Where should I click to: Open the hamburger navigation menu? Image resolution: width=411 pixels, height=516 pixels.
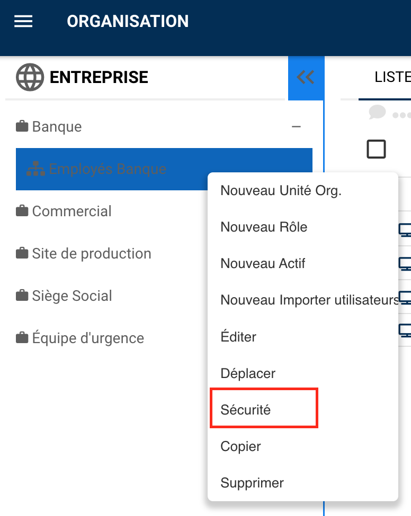[23, 21]
